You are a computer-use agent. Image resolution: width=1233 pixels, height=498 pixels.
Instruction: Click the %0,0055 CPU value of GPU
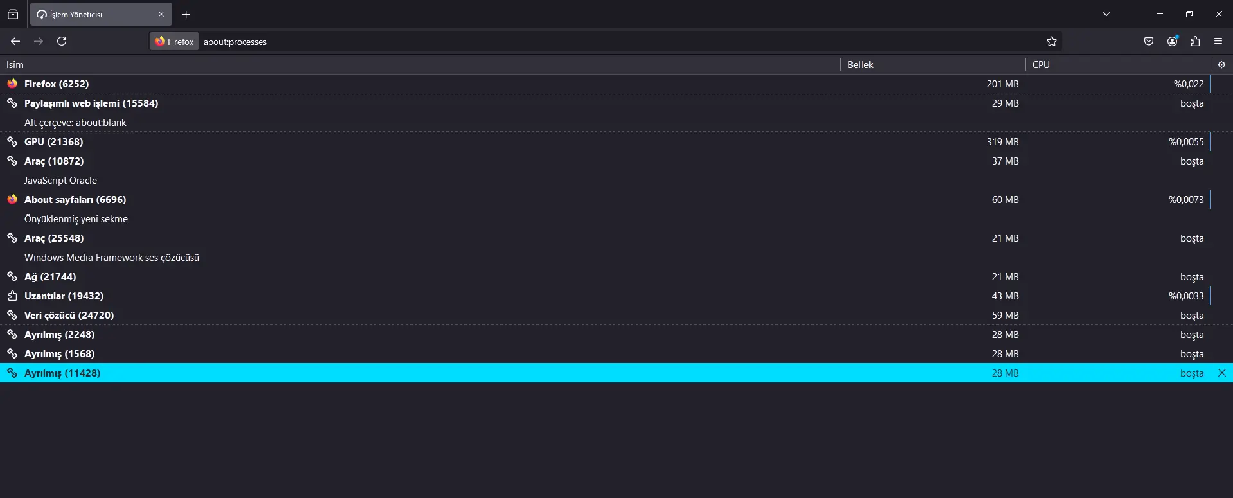point(1186,141)
